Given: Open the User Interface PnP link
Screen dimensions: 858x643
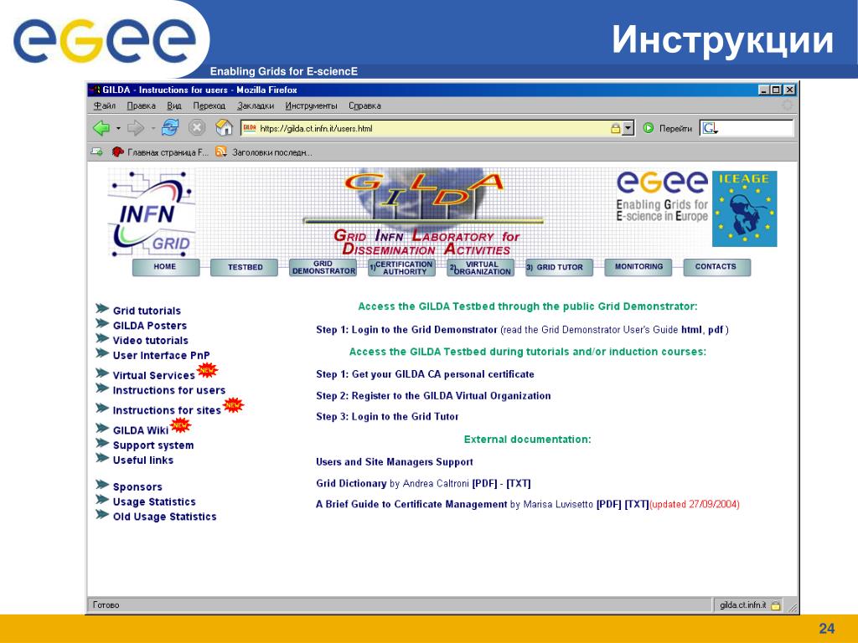Looking at the screenshot, I should pos(162,355).
